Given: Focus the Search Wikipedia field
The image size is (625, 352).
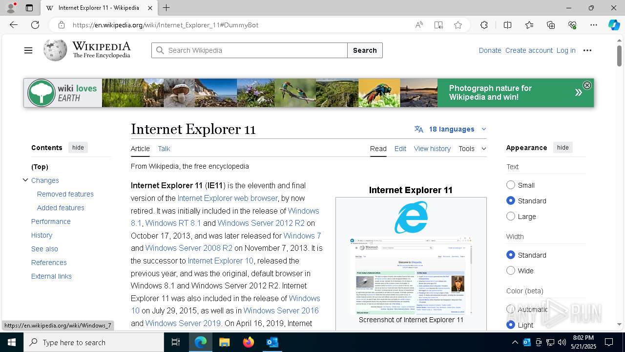Looking at the screenshot, I should [x=250, y=50].
